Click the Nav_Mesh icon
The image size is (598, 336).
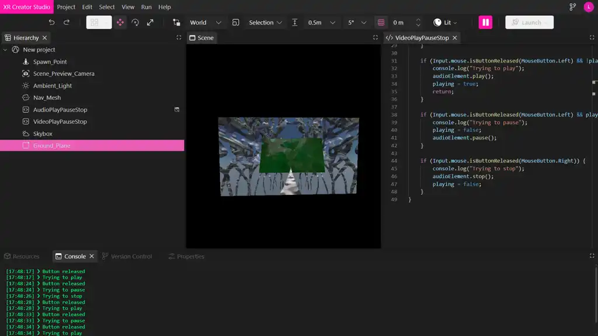coord(26,97)
